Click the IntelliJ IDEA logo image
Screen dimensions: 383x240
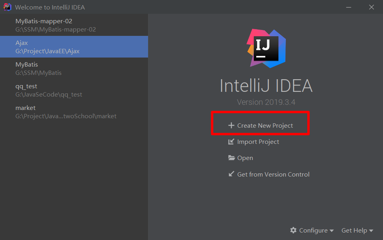(x=266, y=48)
